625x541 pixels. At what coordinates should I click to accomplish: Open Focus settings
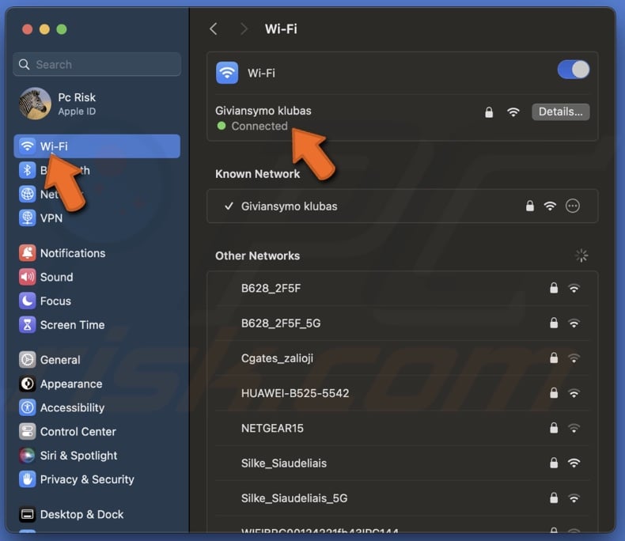(45, 301)
